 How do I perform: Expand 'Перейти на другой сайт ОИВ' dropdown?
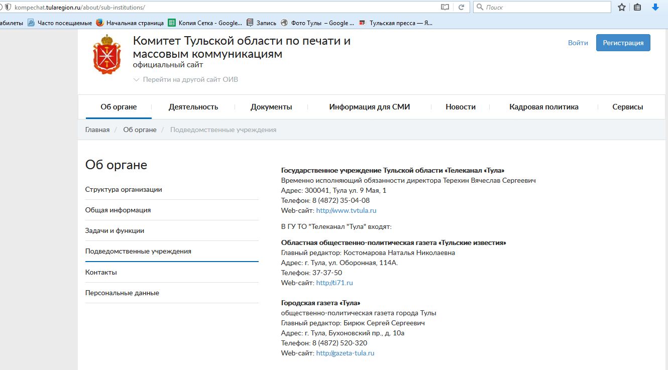186,79
